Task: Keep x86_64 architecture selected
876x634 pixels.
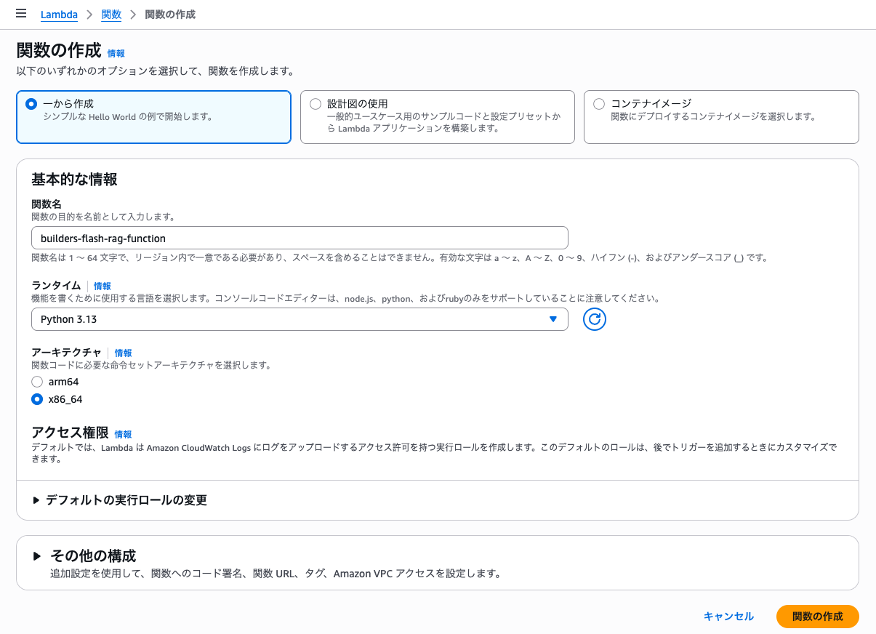Action: (37, 398)
